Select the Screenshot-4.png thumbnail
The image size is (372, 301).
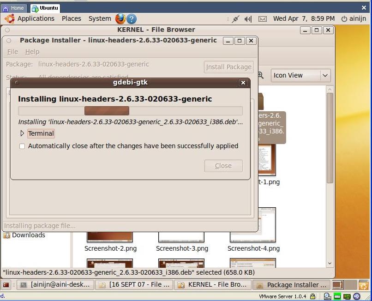click(253, 224)
